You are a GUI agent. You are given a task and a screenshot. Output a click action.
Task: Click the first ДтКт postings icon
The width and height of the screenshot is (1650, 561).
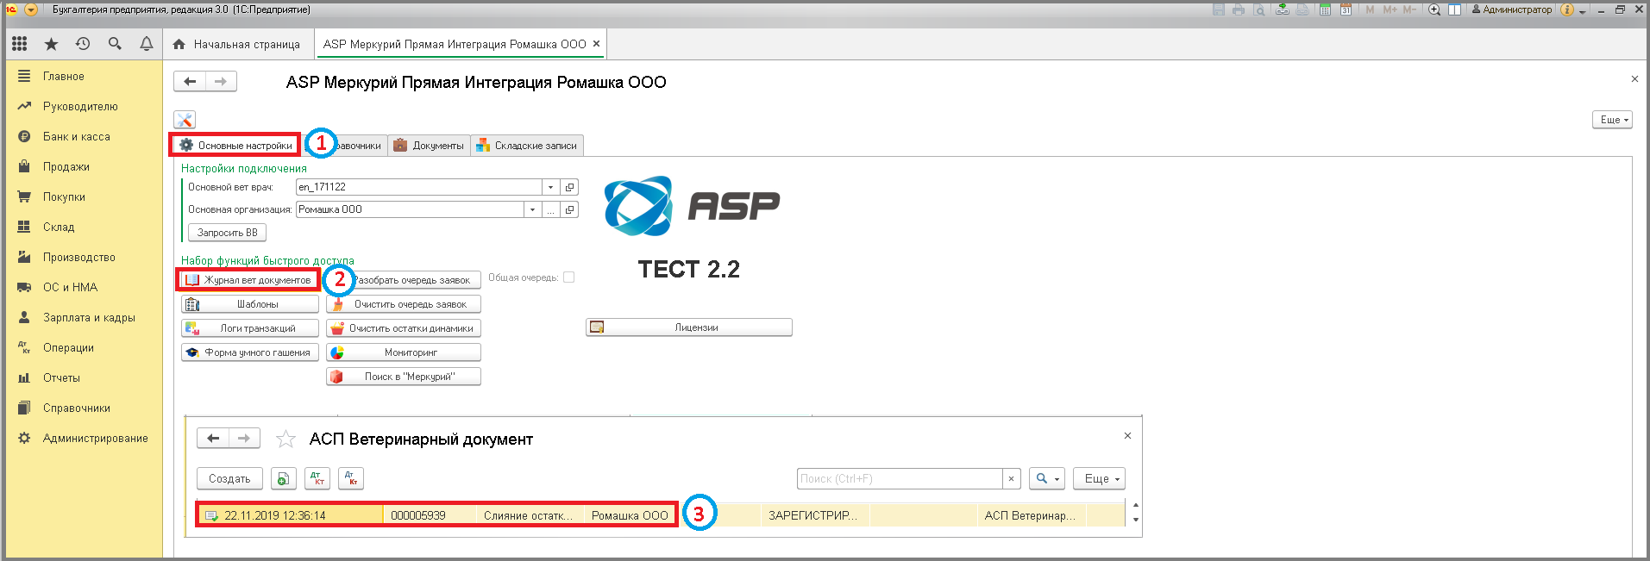pyautogui.click(x=317, y=479)
